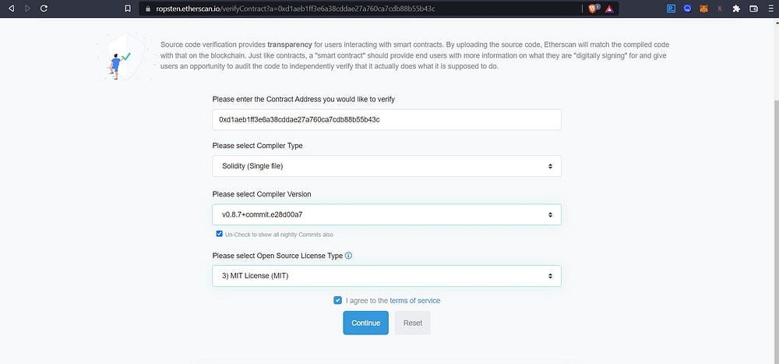Open the Compiler Version dropdown
779x364 pixels.
(386, 215)
